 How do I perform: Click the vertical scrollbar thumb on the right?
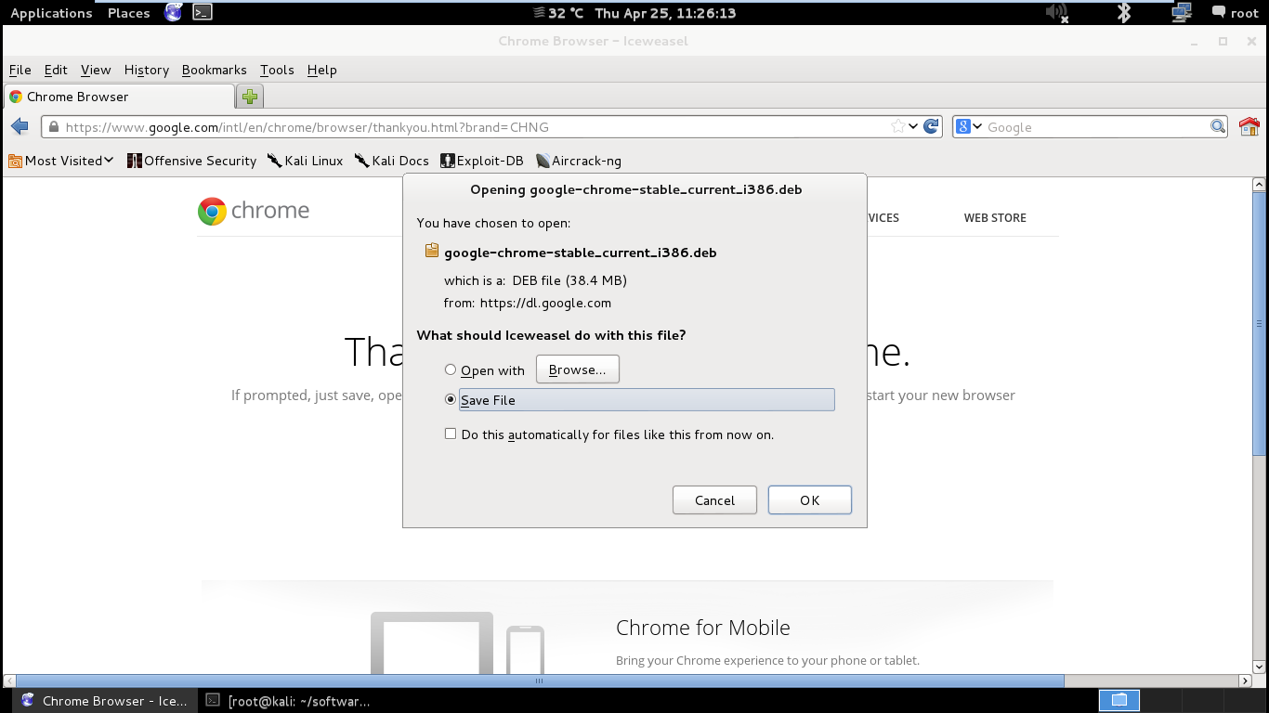1260,324
